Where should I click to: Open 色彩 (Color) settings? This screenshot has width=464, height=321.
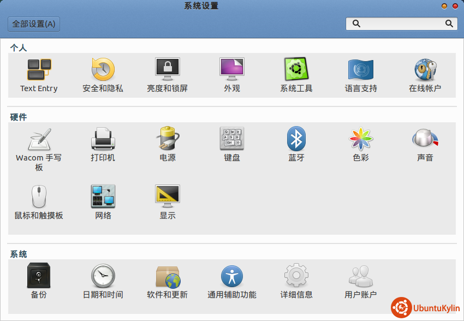pyautogui.click(x=360, y=140)
